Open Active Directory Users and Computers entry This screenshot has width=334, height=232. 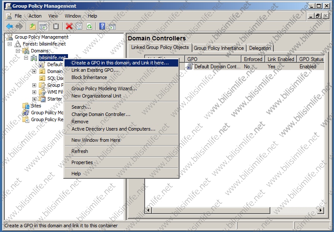pyautogui.click(x=121, y=129)
